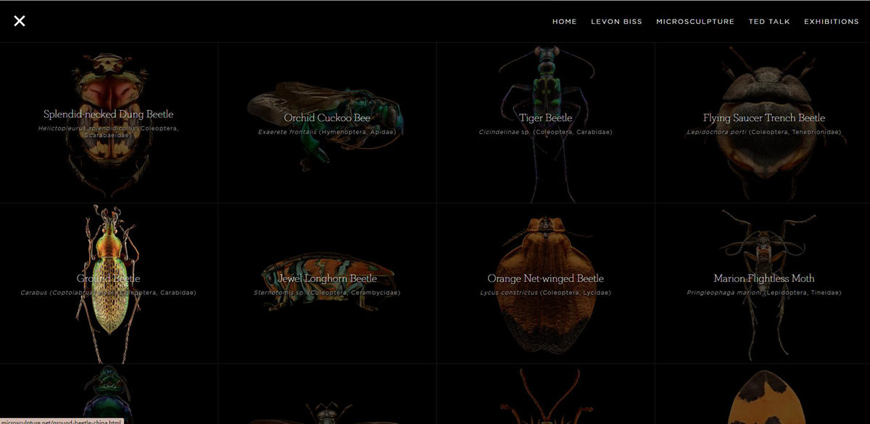The width and height of the screenshot is (870, 424).
Task: Click the Sternotomis sp. scientific name
Action: pos(279,293)
